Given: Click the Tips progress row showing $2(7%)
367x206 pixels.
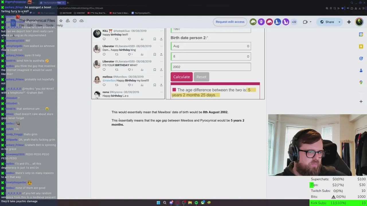Looking at the screenshot, I should 338,185.
